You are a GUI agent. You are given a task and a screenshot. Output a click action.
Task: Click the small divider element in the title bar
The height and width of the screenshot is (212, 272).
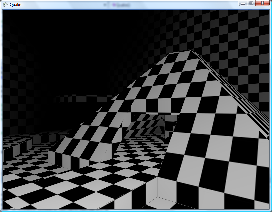pos(105,4)
